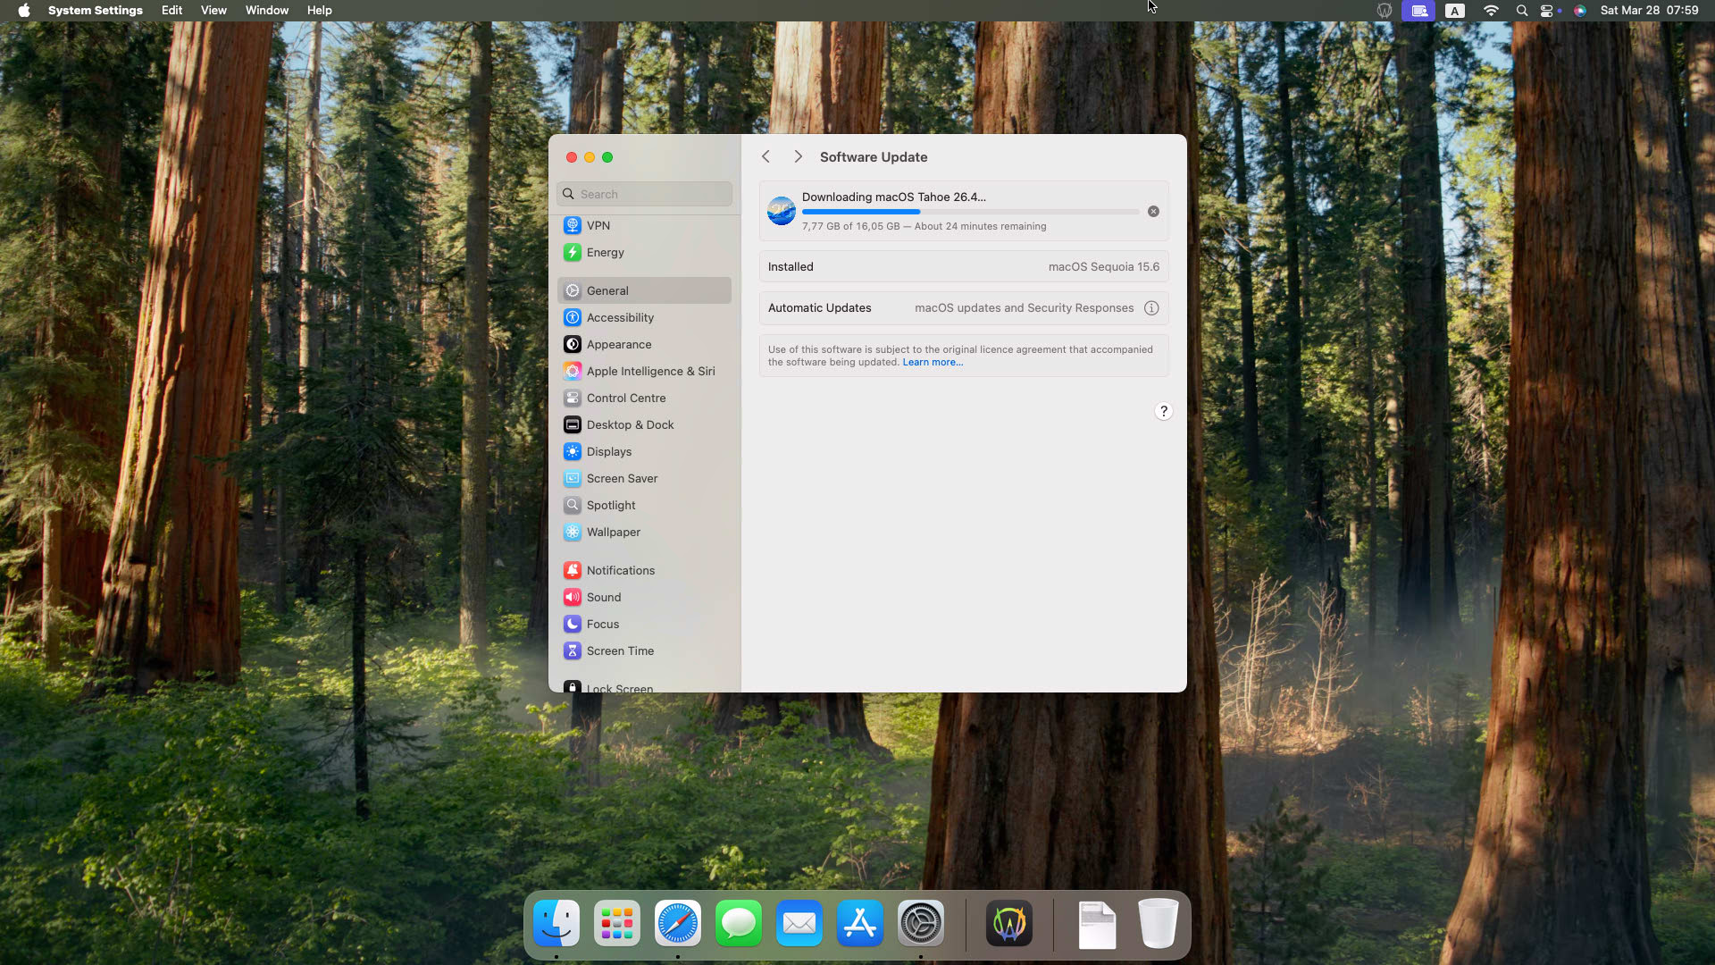Click the "Software Update" page title

(874, 157)
